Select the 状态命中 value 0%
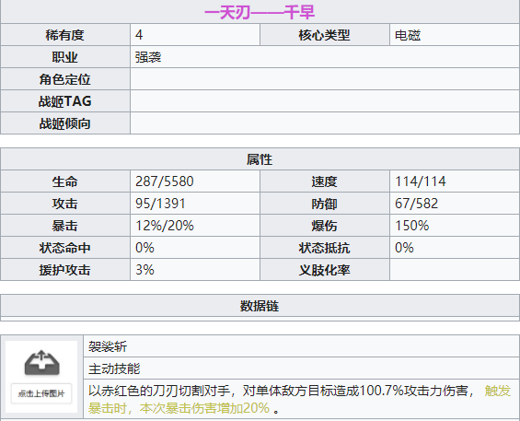The image size is (520, 421). click(x=144, y=248)
